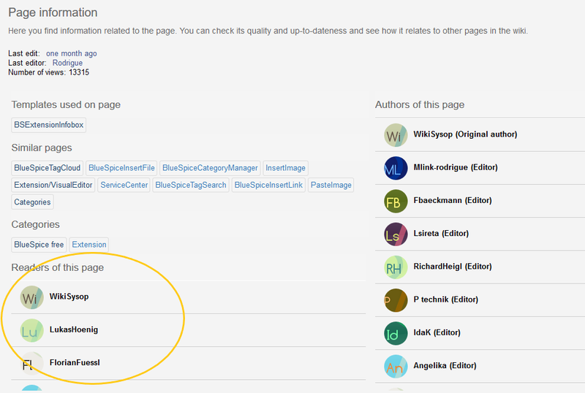Screen dimensions: 585x393
Task: Click Angelika An avatar
Action: click(x=396, y=367)
